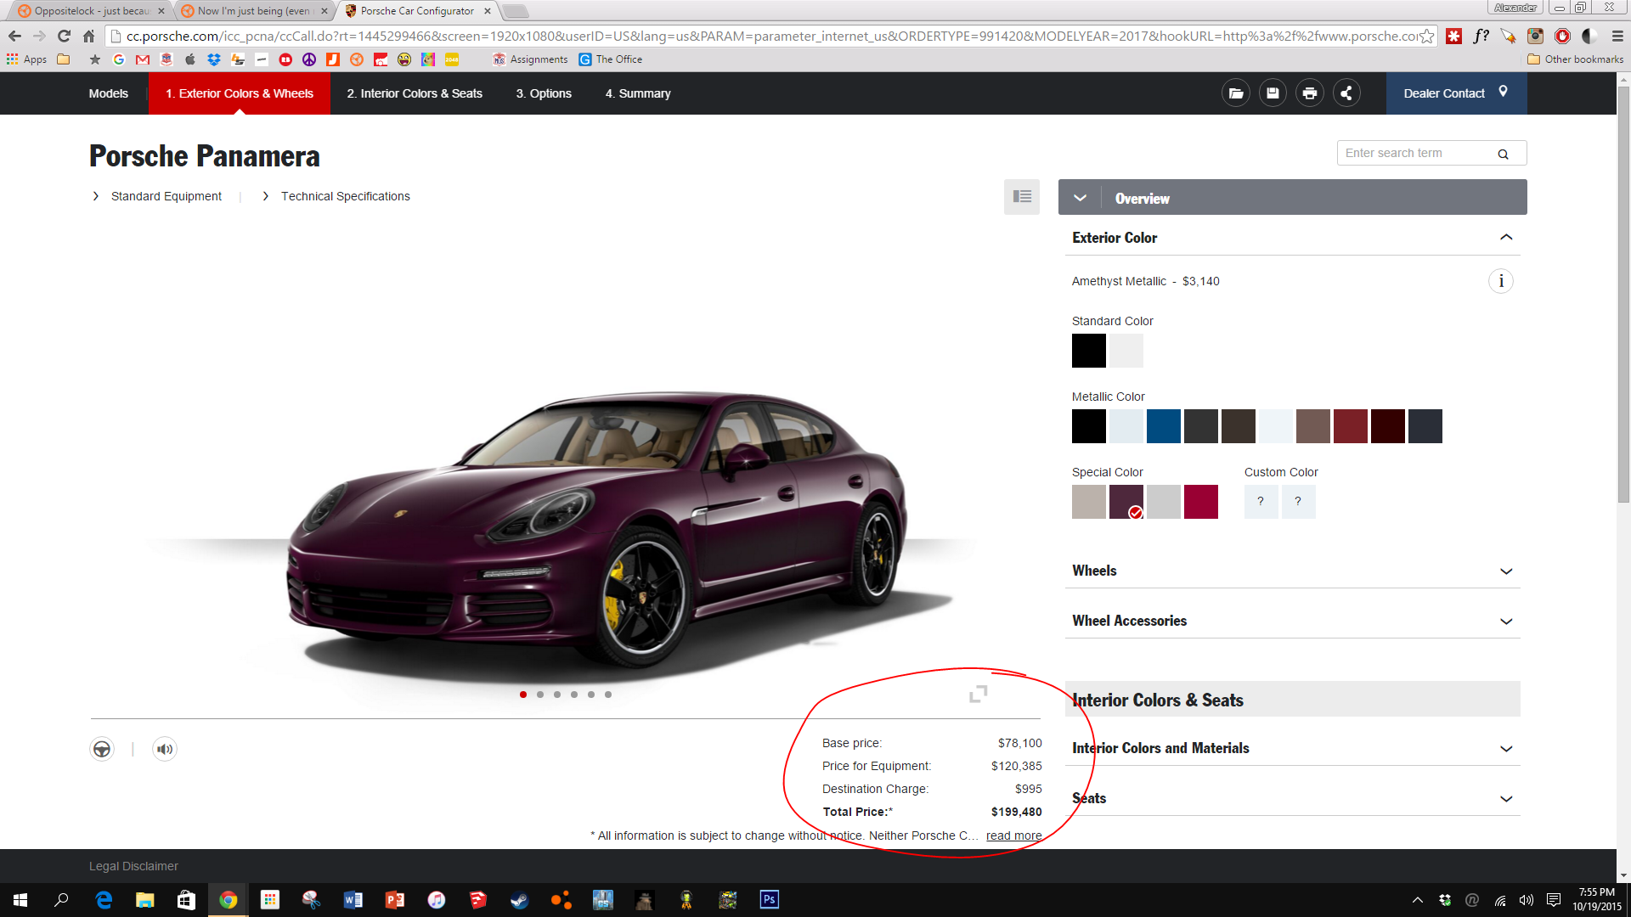Click the steering wheel interior view icon
The image size is (1631, 917).
pyautogui.click(x=102, y=749)
